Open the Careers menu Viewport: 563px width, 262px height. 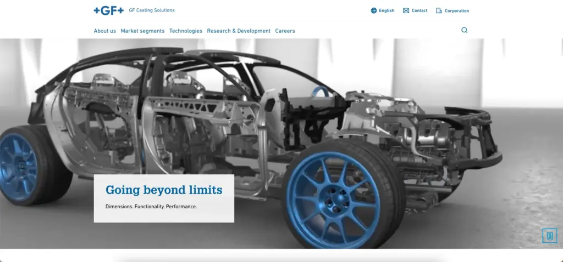(285, 31)
